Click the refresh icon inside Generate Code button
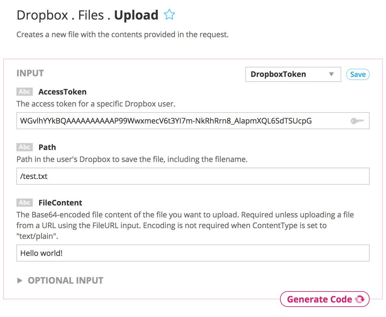The image size is (386, 317). pyautogui.click(x=360, y=299)
